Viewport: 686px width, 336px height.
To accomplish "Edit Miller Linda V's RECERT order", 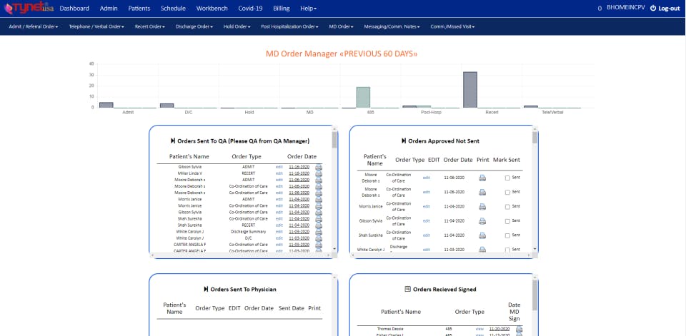I will [x=279, y=173].
